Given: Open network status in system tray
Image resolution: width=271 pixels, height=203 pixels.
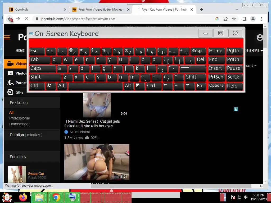Looking at the screenshot, I should 239,197.
